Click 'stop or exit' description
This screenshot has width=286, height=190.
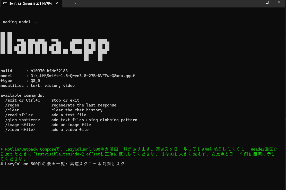click(65, 100)
